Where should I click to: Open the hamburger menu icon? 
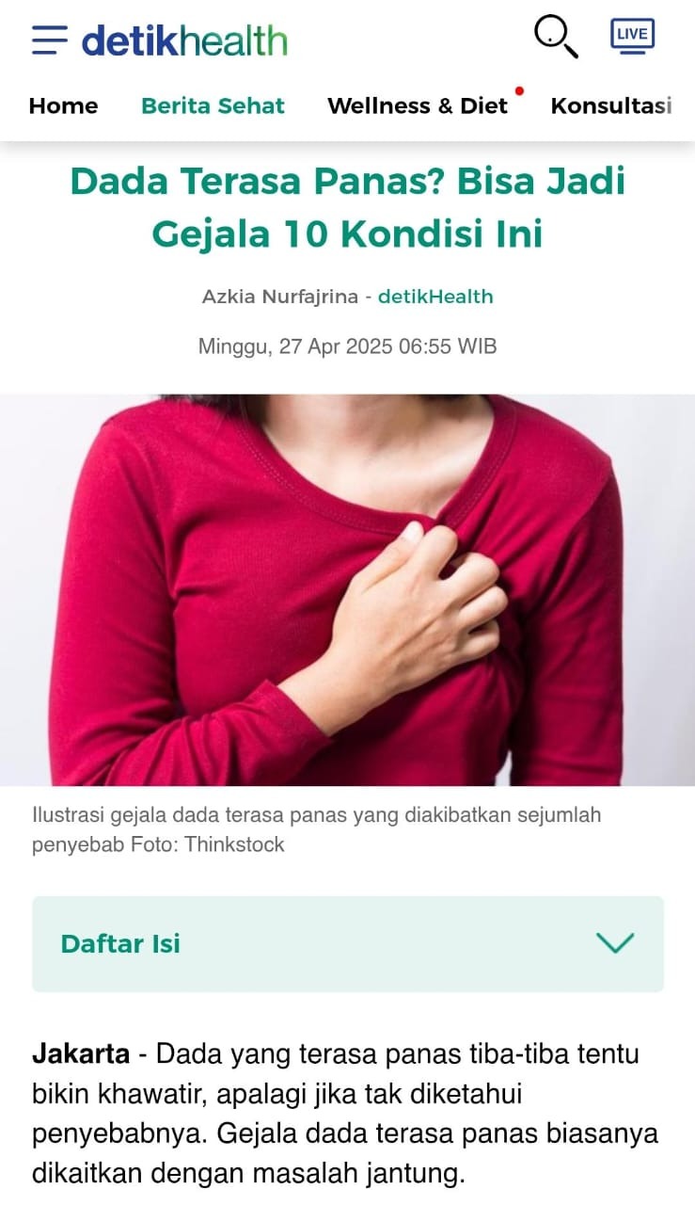coord(49,40)
